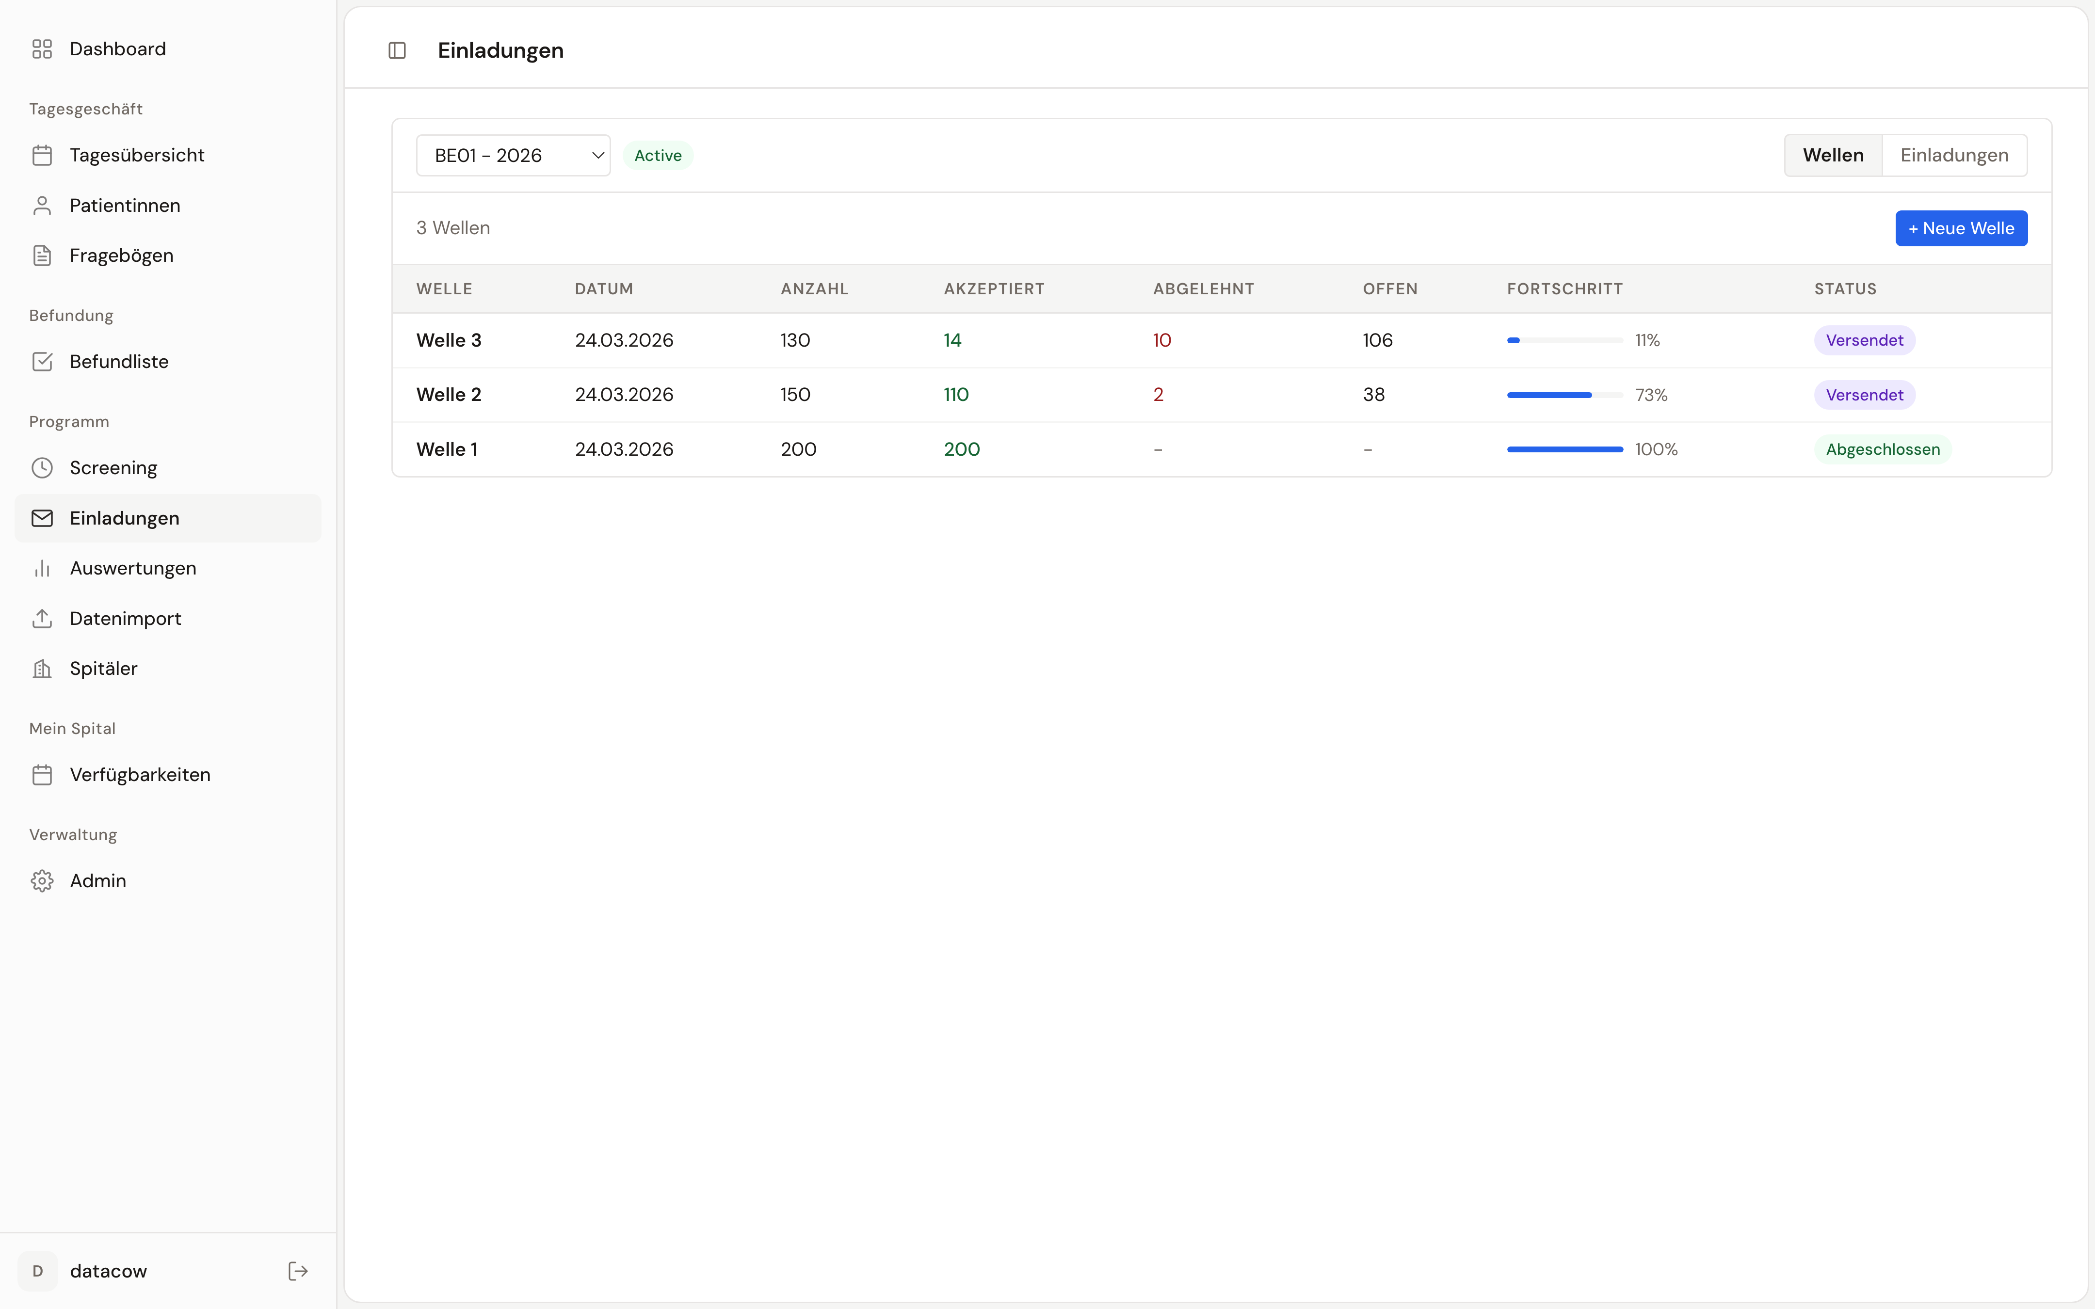The width and height of the screenshot is (2095, 1309).
Task: Click the Patientinnen person icon
Action: tap(42, 205)
